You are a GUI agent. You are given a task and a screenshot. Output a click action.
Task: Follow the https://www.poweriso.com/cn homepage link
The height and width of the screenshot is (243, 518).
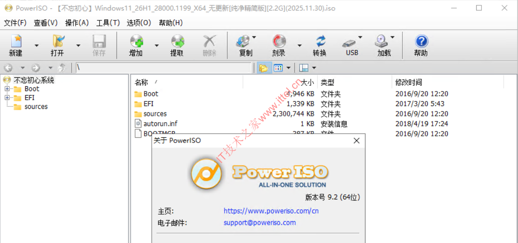coord(271,211)
